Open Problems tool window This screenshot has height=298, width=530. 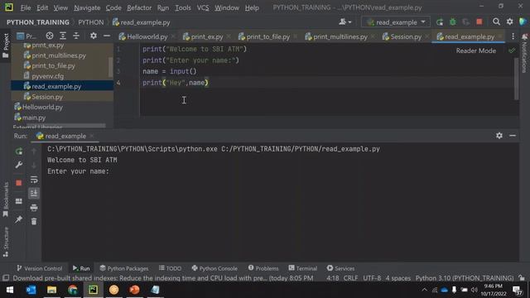point(263,268)
